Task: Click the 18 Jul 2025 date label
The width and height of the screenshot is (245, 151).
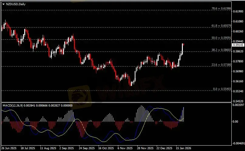Action: 28,148
